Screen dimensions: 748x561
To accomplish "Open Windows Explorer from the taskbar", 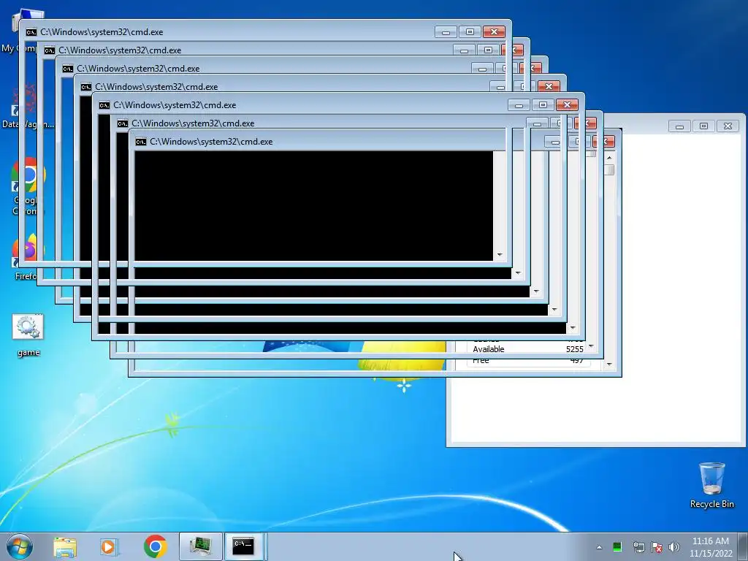I will click(x=65, y=546).
